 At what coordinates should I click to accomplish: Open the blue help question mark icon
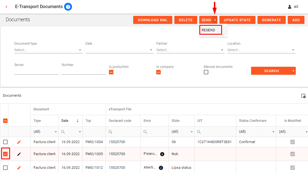click(x=68, y=7)
